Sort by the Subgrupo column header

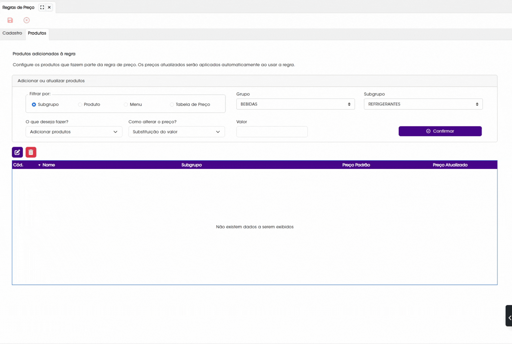(x=192, y=165)
